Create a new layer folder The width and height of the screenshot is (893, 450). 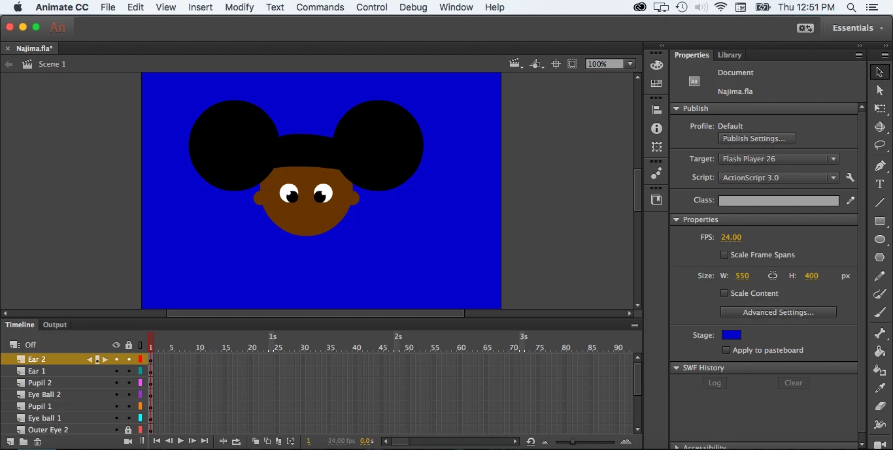pyautogui.click(x=24, y=442)
